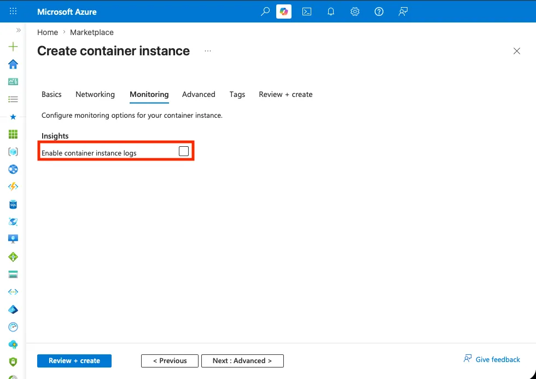Open Advisor cloud ribbon icon in sidebar

pyautogui.click(x=13, y=344)
